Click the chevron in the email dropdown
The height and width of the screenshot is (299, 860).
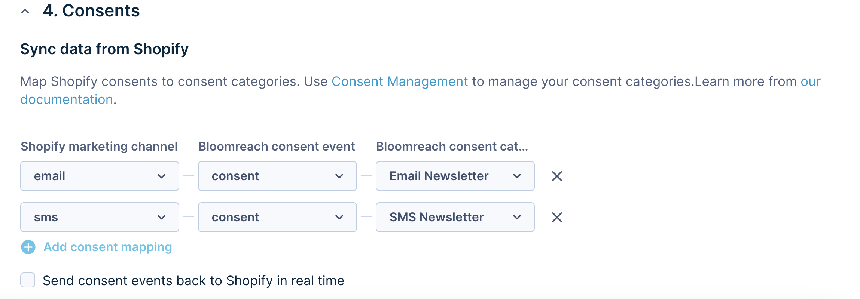coord(161,176)
